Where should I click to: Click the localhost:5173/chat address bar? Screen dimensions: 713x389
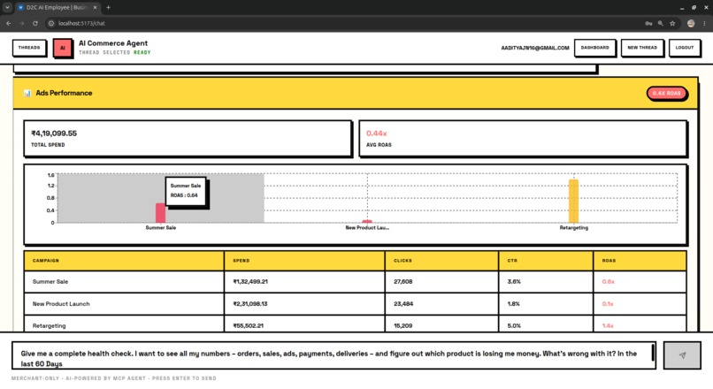(x=82, y=23)
